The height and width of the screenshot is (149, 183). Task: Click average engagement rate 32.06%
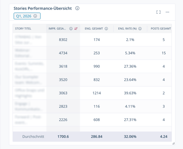pos(130,136)
